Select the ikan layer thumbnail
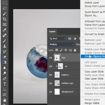The height and width of the screenshot is (105, 105). pyautogui.click(x=57, y=58)
